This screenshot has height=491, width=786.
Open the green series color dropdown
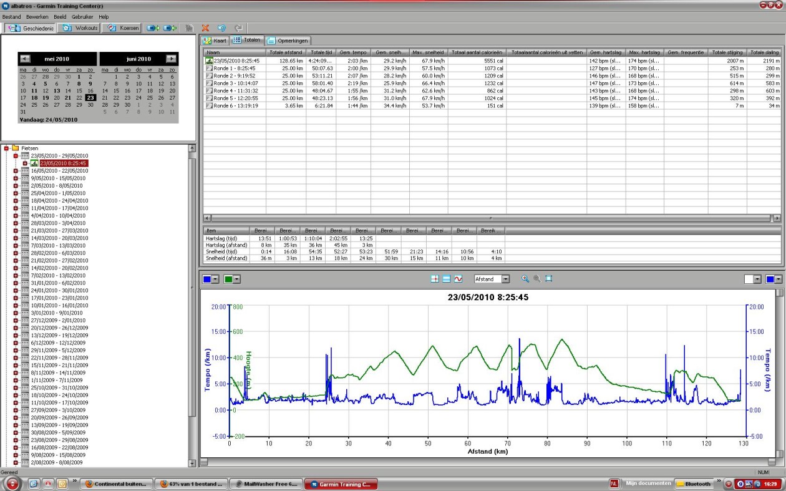coord(237,280)
